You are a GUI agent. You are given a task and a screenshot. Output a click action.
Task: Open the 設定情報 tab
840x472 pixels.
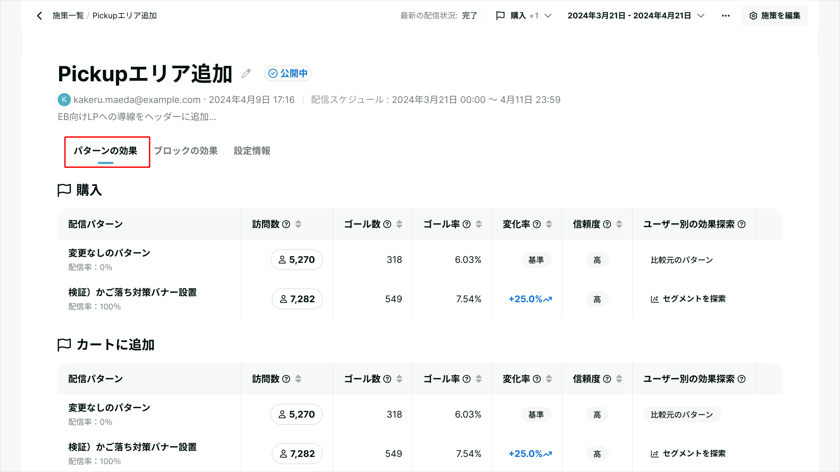tap(252, 151)
